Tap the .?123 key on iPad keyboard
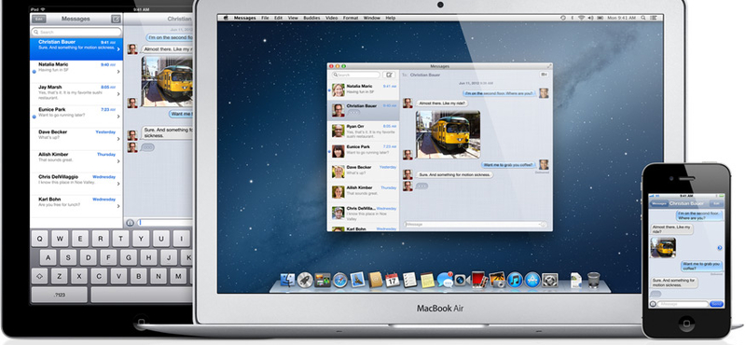 [x=60, y=295]
